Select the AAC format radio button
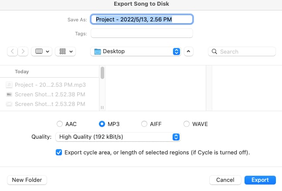Screen dimensions: 282x191 pyautogui.click(x=60, y=124)
